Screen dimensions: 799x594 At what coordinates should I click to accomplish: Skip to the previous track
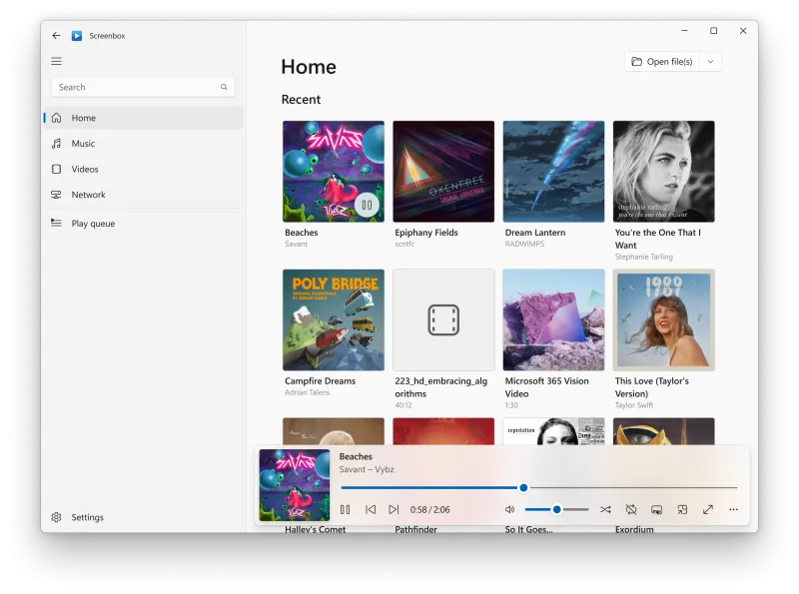coord(371,509)
